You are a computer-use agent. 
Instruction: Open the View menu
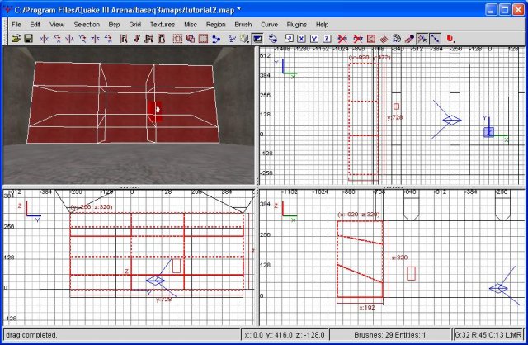(x=57, y=25)
